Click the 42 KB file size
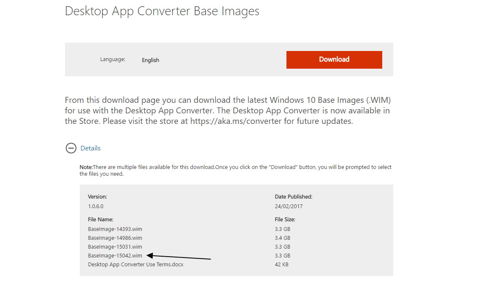 click(x=281, y=264)
